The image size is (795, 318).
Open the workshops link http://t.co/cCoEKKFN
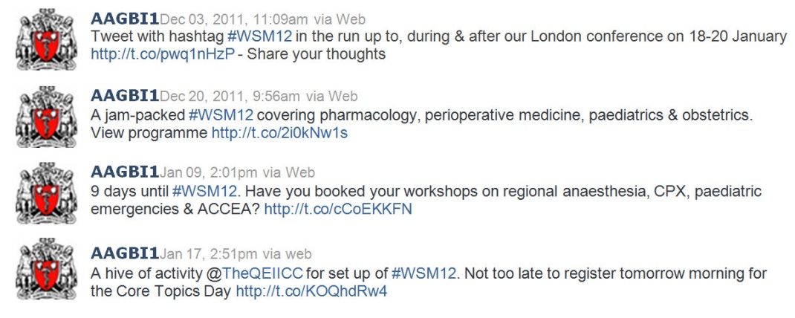pos(338,210)
